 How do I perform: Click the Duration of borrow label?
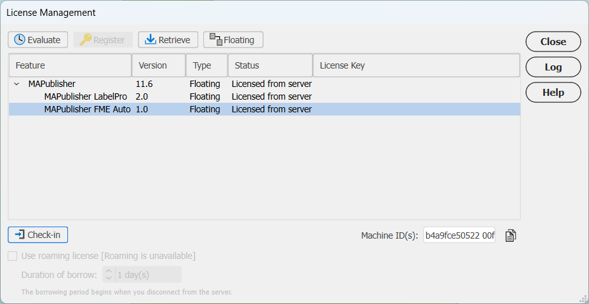click(59, 275)
